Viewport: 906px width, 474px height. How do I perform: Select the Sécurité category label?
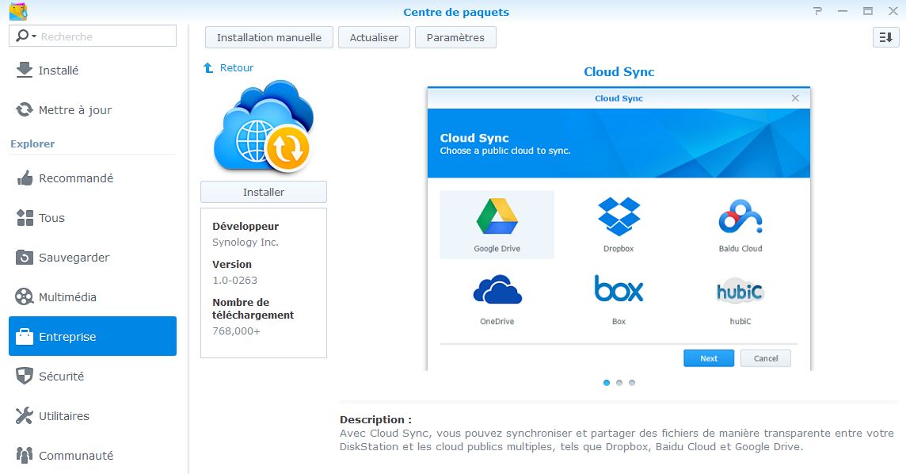[61, 377]
